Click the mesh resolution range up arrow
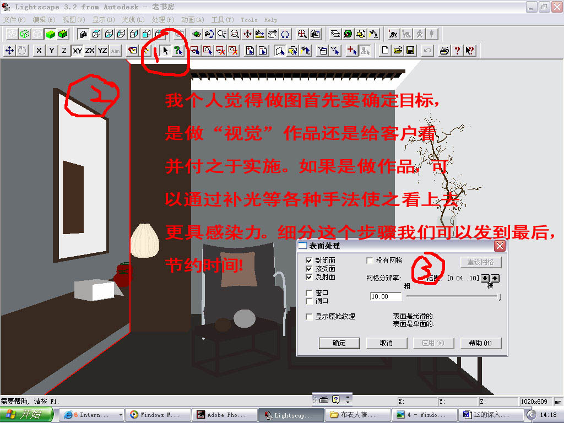The height and width of the screenshot is (423, 564). click(495, 278)
